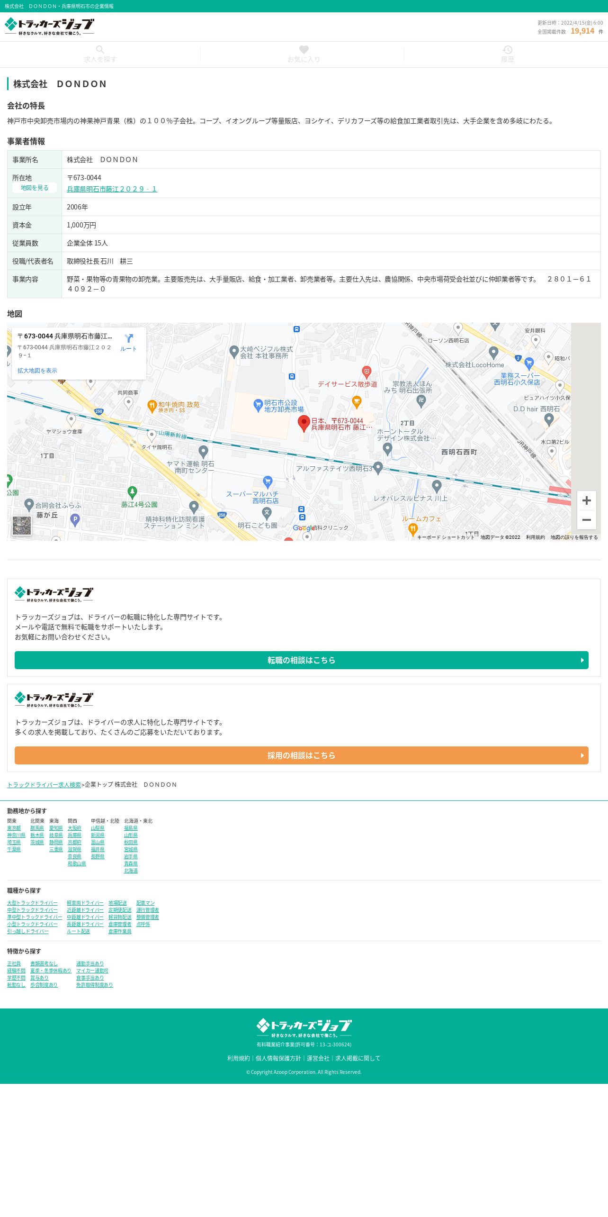
Task: Click 地図の誤りを報告する map link
Action: pos(574,537)
